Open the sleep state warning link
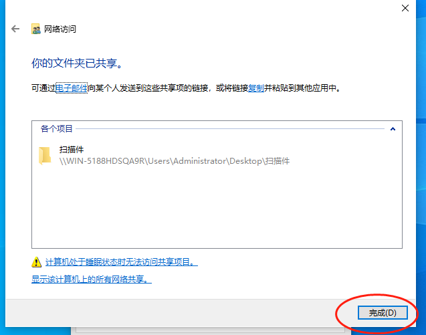Viewport: 426px width, 335px height. click(122, 262)
